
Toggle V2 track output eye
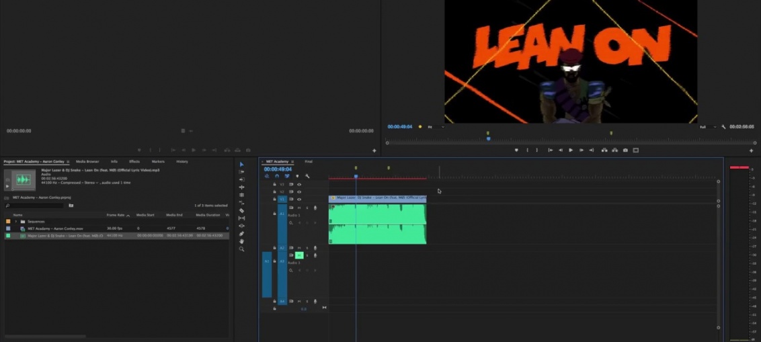click(x=299, y=191)
